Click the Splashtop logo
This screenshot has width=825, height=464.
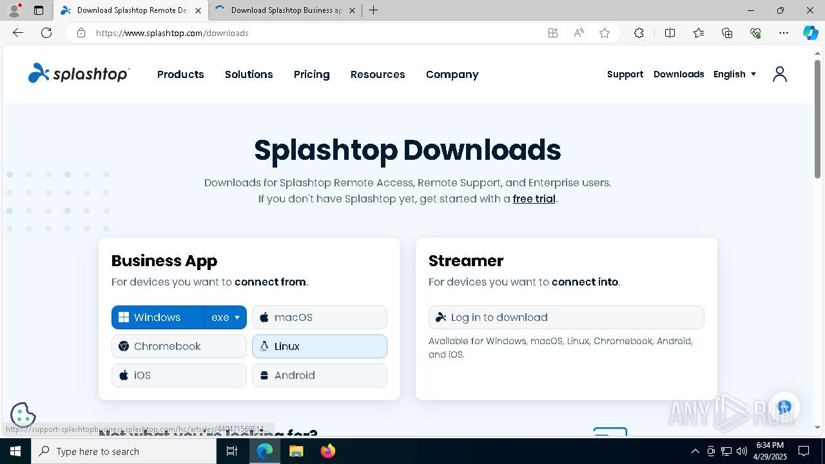[x=79, y=74]
